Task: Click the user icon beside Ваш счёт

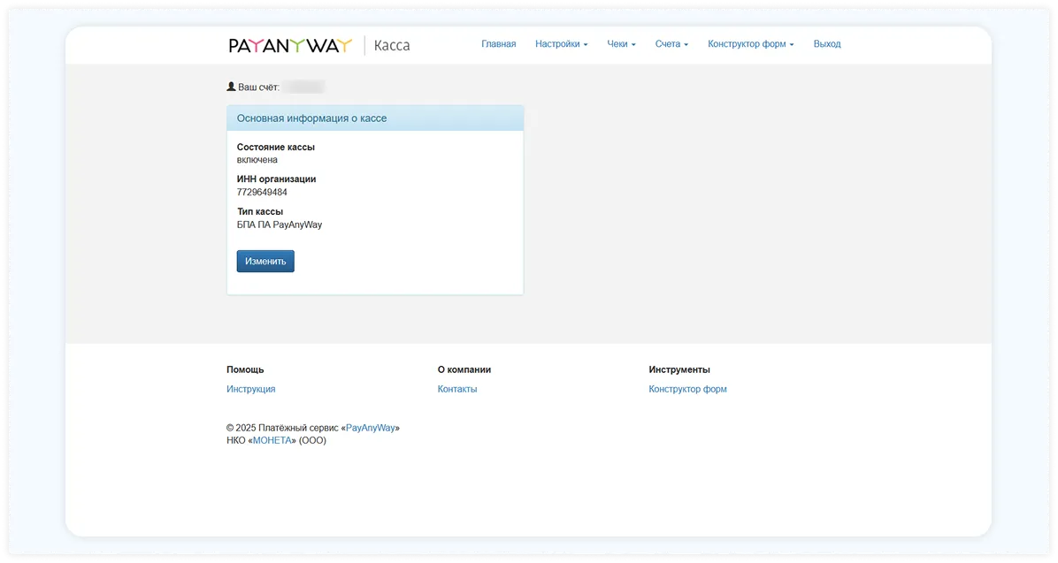Action: 231,87
